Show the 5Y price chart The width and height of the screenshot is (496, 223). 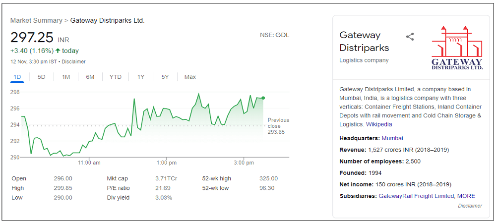[165, 77]
